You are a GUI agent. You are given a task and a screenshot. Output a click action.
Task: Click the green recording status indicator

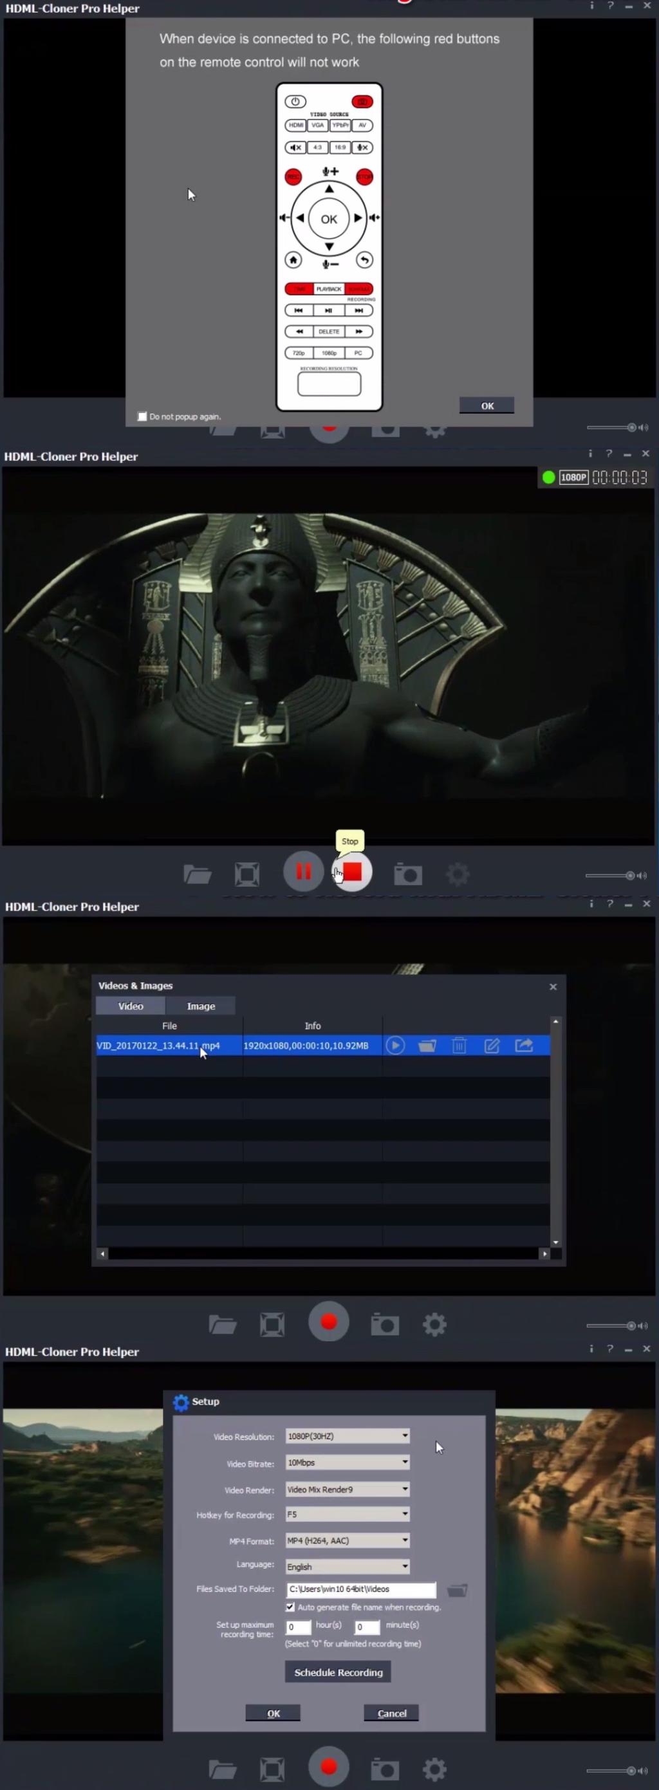548,477
